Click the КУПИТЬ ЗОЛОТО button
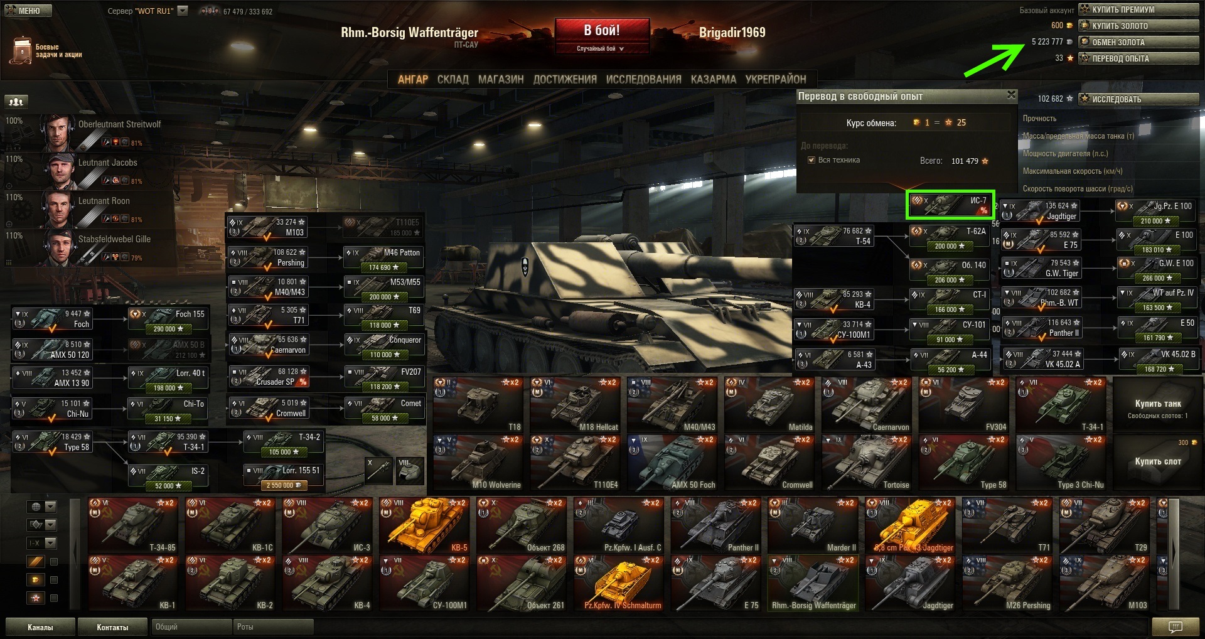 (x=1138, y=26)
